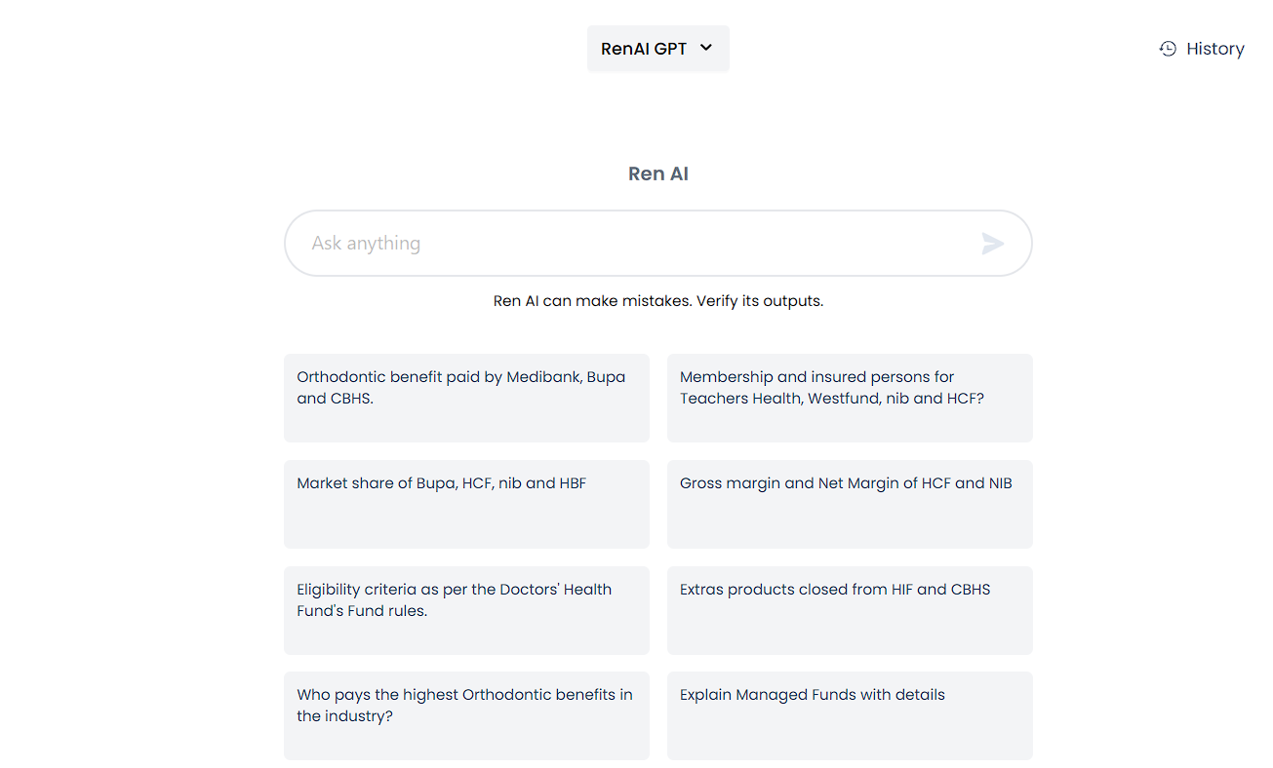Choose the Market share of Bupa suggestion
The image size is (1273, 768).
coord(466,504)
